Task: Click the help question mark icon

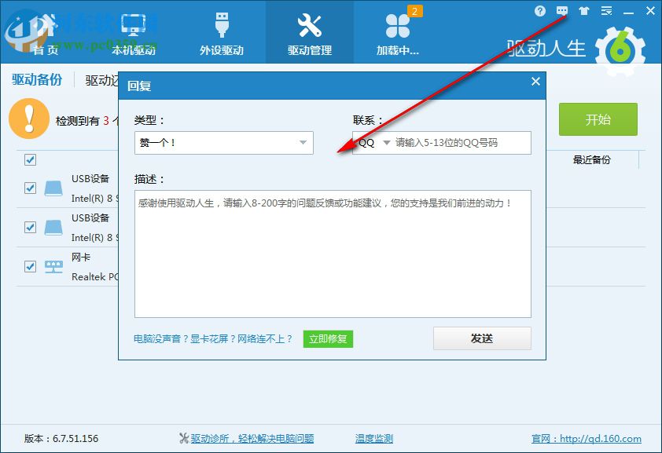Action: click(x=539, y=10)
